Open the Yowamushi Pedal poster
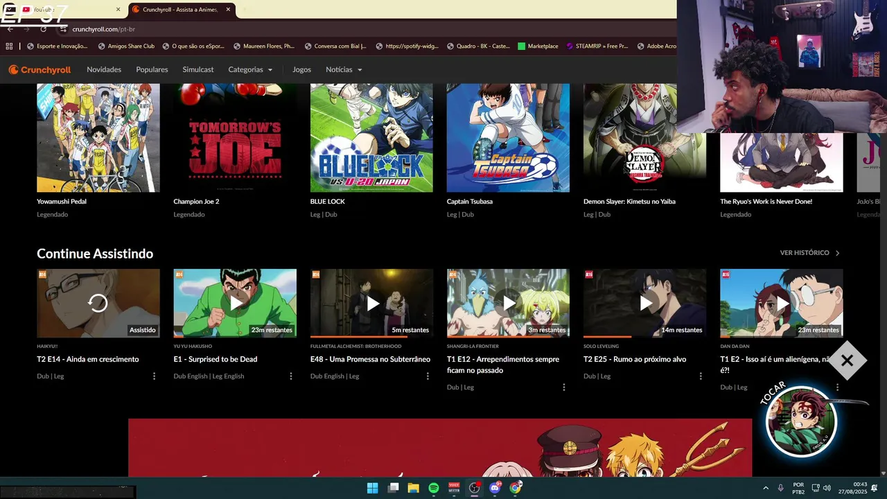This screenshot has height=499, width=887. tap(98, 138)
